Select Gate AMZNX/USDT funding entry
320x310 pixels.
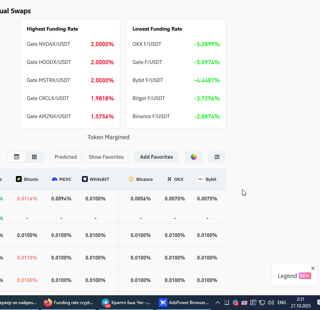pos(70,116)
